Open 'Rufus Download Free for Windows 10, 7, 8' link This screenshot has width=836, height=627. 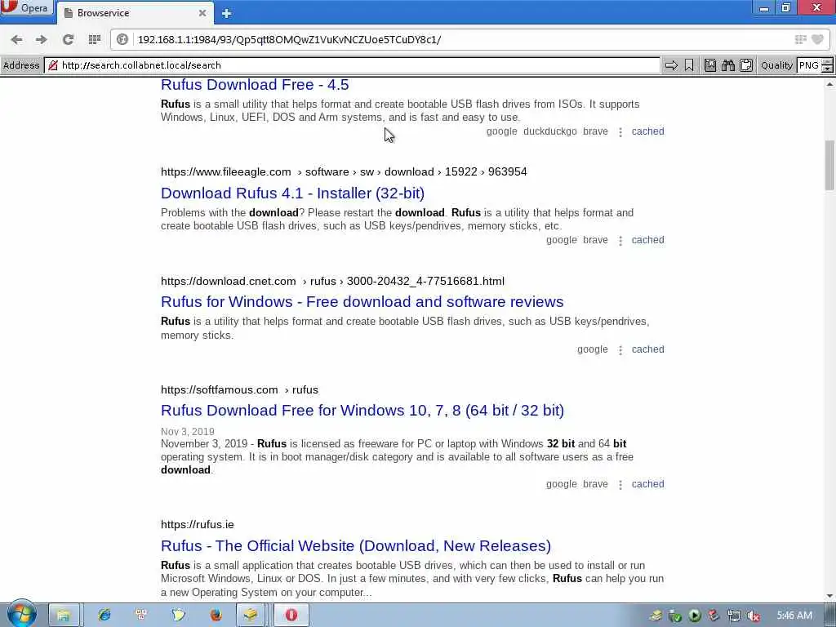(x=362, y=411)
